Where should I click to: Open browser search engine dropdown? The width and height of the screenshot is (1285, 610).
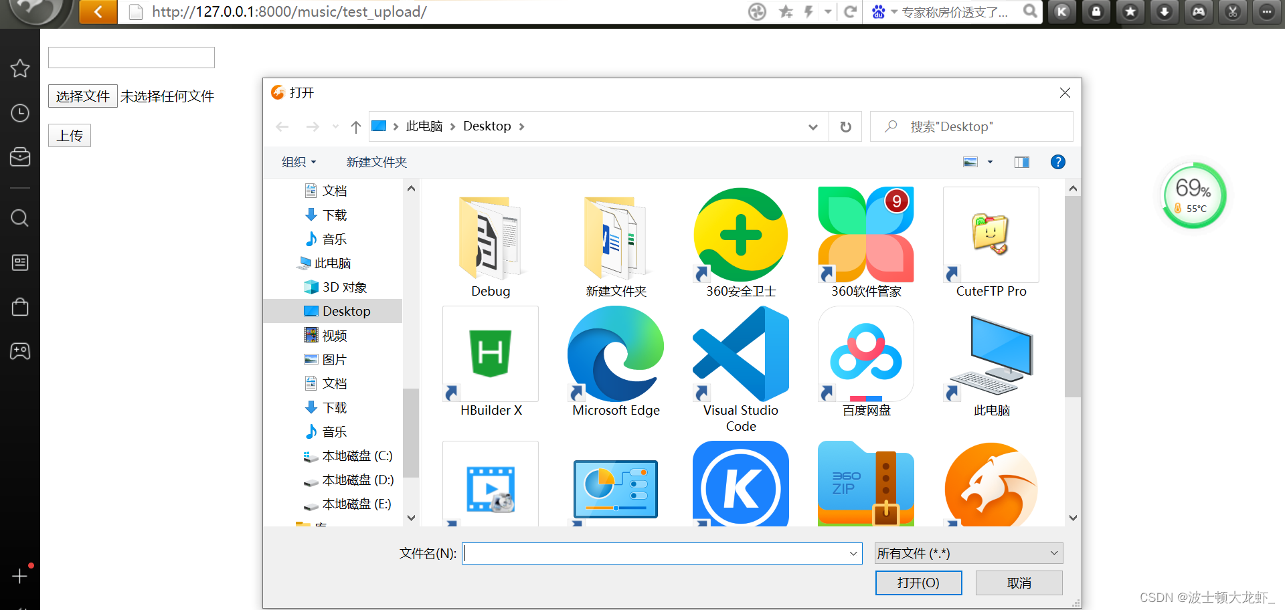coord(894,11)
